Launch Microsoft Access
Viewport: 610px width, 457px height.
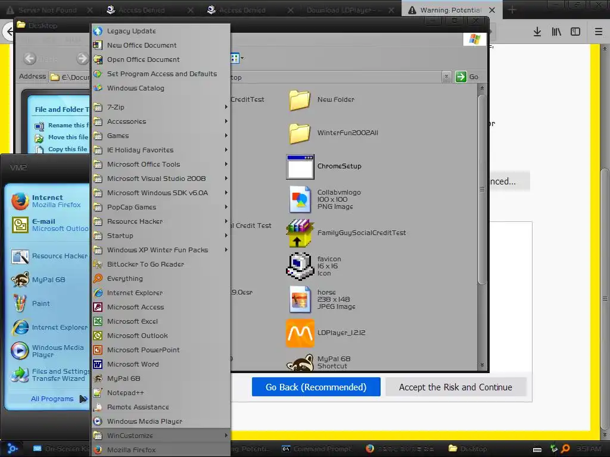pyautogui.click(x=161, y=307)
